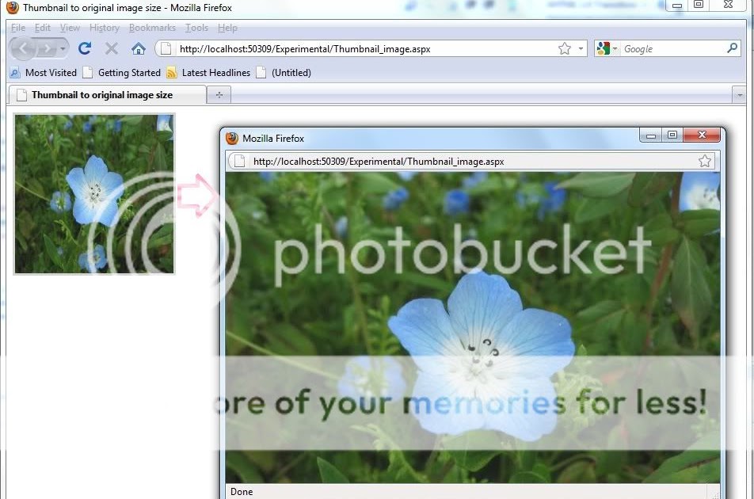Viewport: 754px width, 499px height.
Task: Click the Firefox logo in popup title bar
Action: [x=232, y=139]
